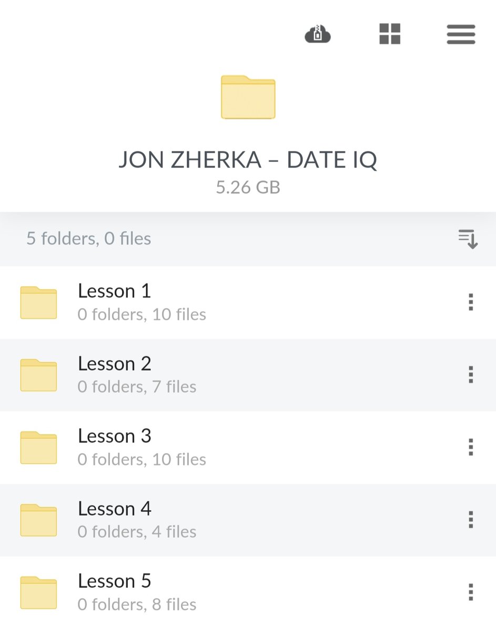Viewport: 496px width, 632px height.
Task: Open the Lesson 3 folder
Action: pyautogui.click(x=115, y=436)
